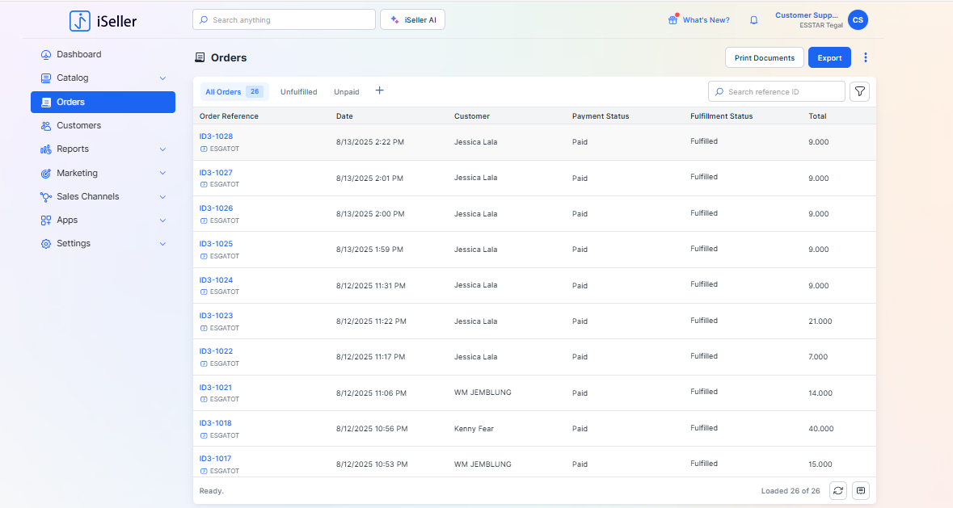Click the filter funnel icon

tap(860, 92)
